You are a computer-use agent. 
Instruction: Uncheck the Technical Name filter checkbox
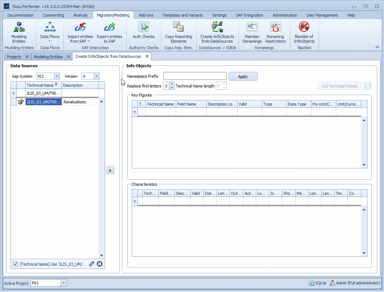tap(15, 264)
